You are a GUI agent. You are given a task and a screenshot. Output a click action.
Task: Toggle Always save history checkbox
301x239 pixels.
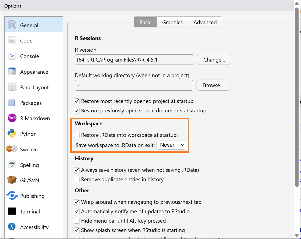tap(77, 170)
